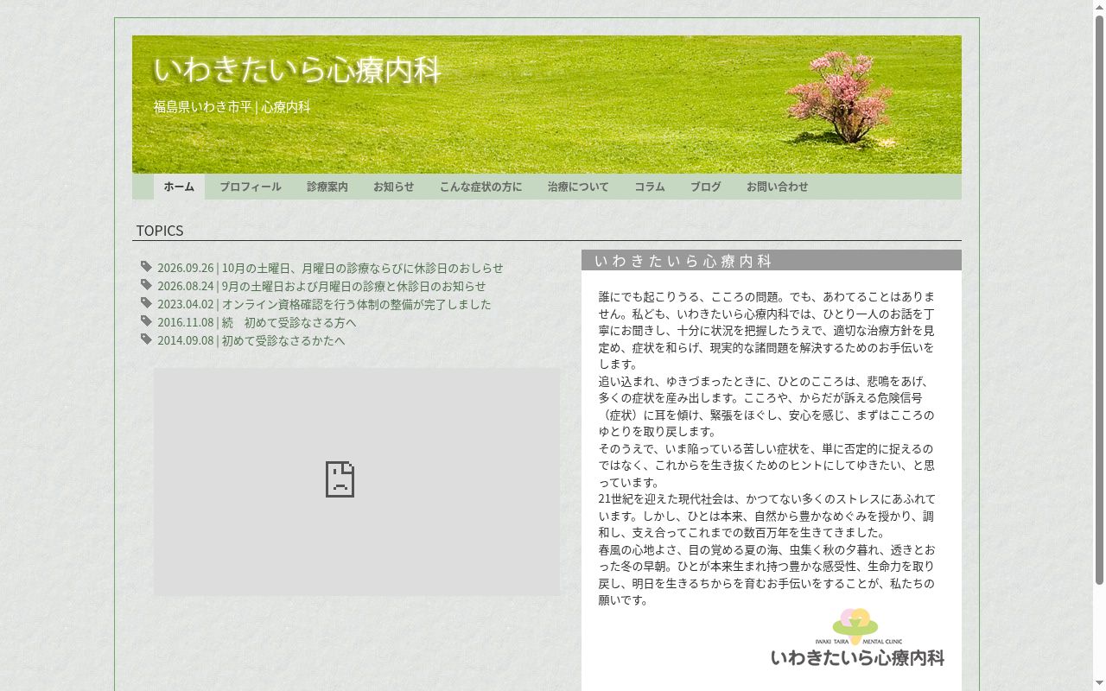Open 治療について menu item
This screenshot has height=691, width=1106.
[578, 187]
